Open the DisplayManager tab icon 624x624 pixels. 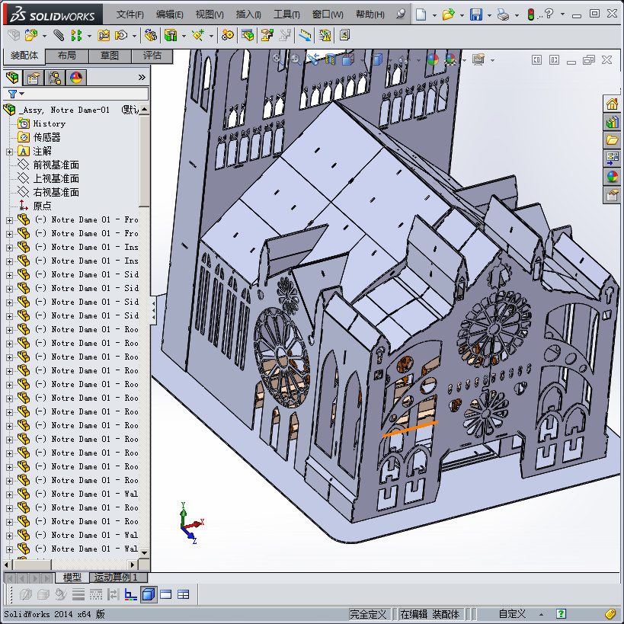(x=76, y=78)
